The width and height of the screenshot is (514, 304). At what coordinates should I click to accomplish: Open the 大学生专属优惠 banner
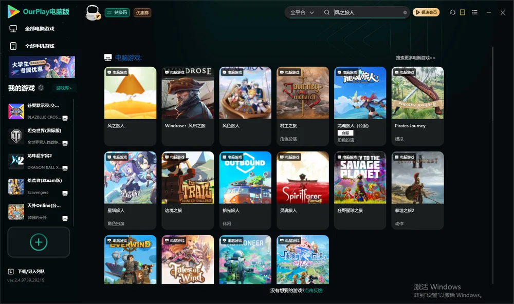pos(42,67)
